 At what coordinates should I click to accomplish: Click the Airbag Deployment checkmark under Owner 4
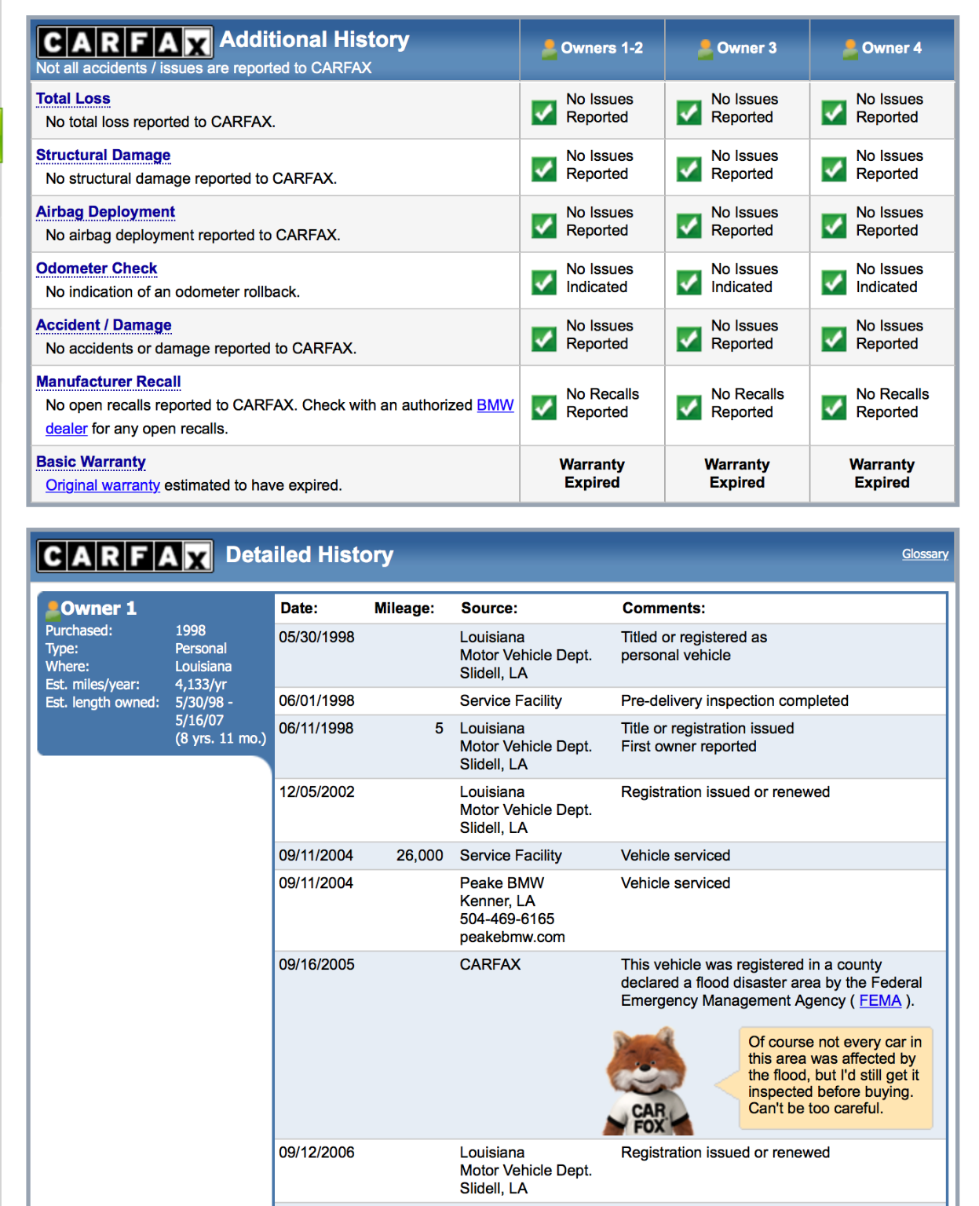click(x=834, y=225)
